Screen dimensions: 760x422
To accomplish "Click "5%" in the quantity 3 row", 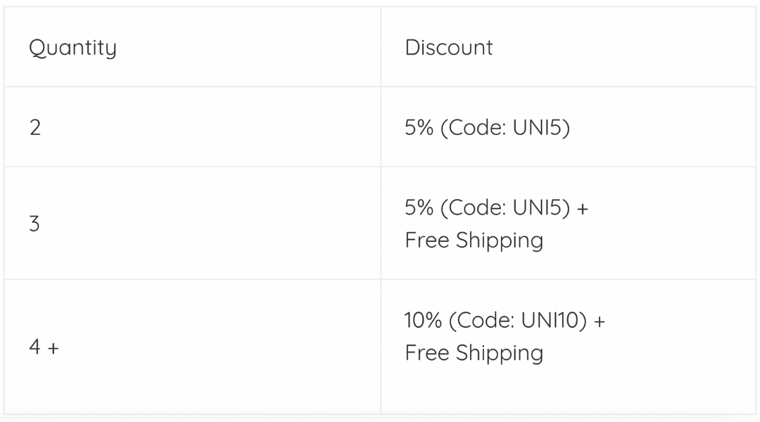I will coord(419,208).
